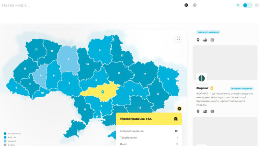Click the 'Телебачення' row in region popup
This screenshot has height=146, width=259.
[149, 138]
